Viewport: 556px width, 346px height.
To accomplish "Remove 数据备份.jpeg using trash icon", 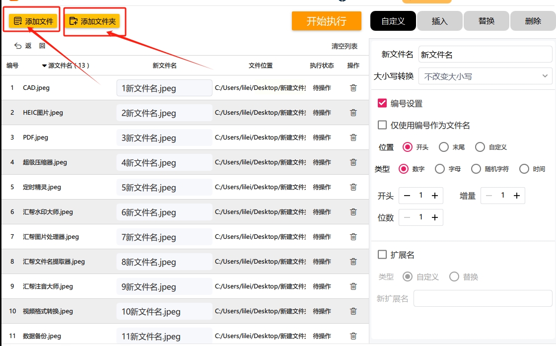I will (x=353, y=336).
